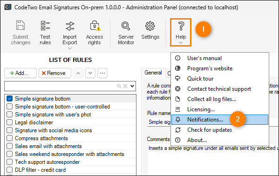
Task: Open Access rights padlock icon
Action: [x=95, y=26]
